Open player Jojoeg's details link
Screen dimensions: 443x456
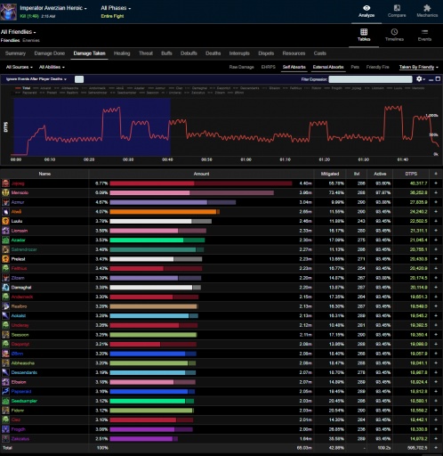click(x=18, y=183)
